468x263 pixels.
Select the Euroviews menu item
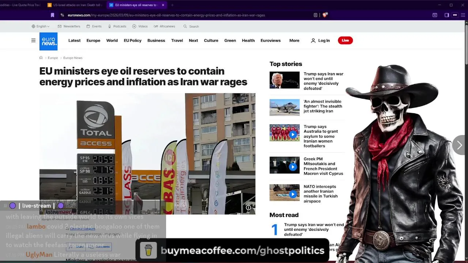[271, 41]
